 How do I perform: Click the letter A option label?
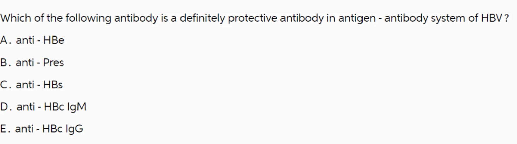pos(4,40)
